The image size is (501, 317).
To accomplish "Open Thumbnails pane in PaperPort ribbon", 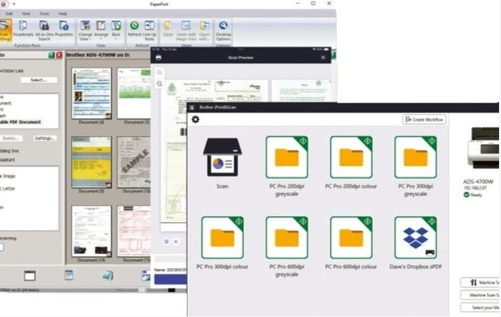I will [x=23, y=28].
